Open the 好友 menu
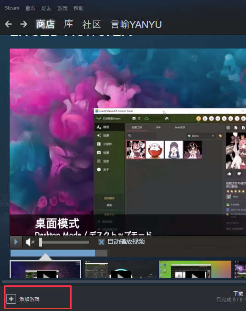Viewport: 246px width, 311px height. 46,8
